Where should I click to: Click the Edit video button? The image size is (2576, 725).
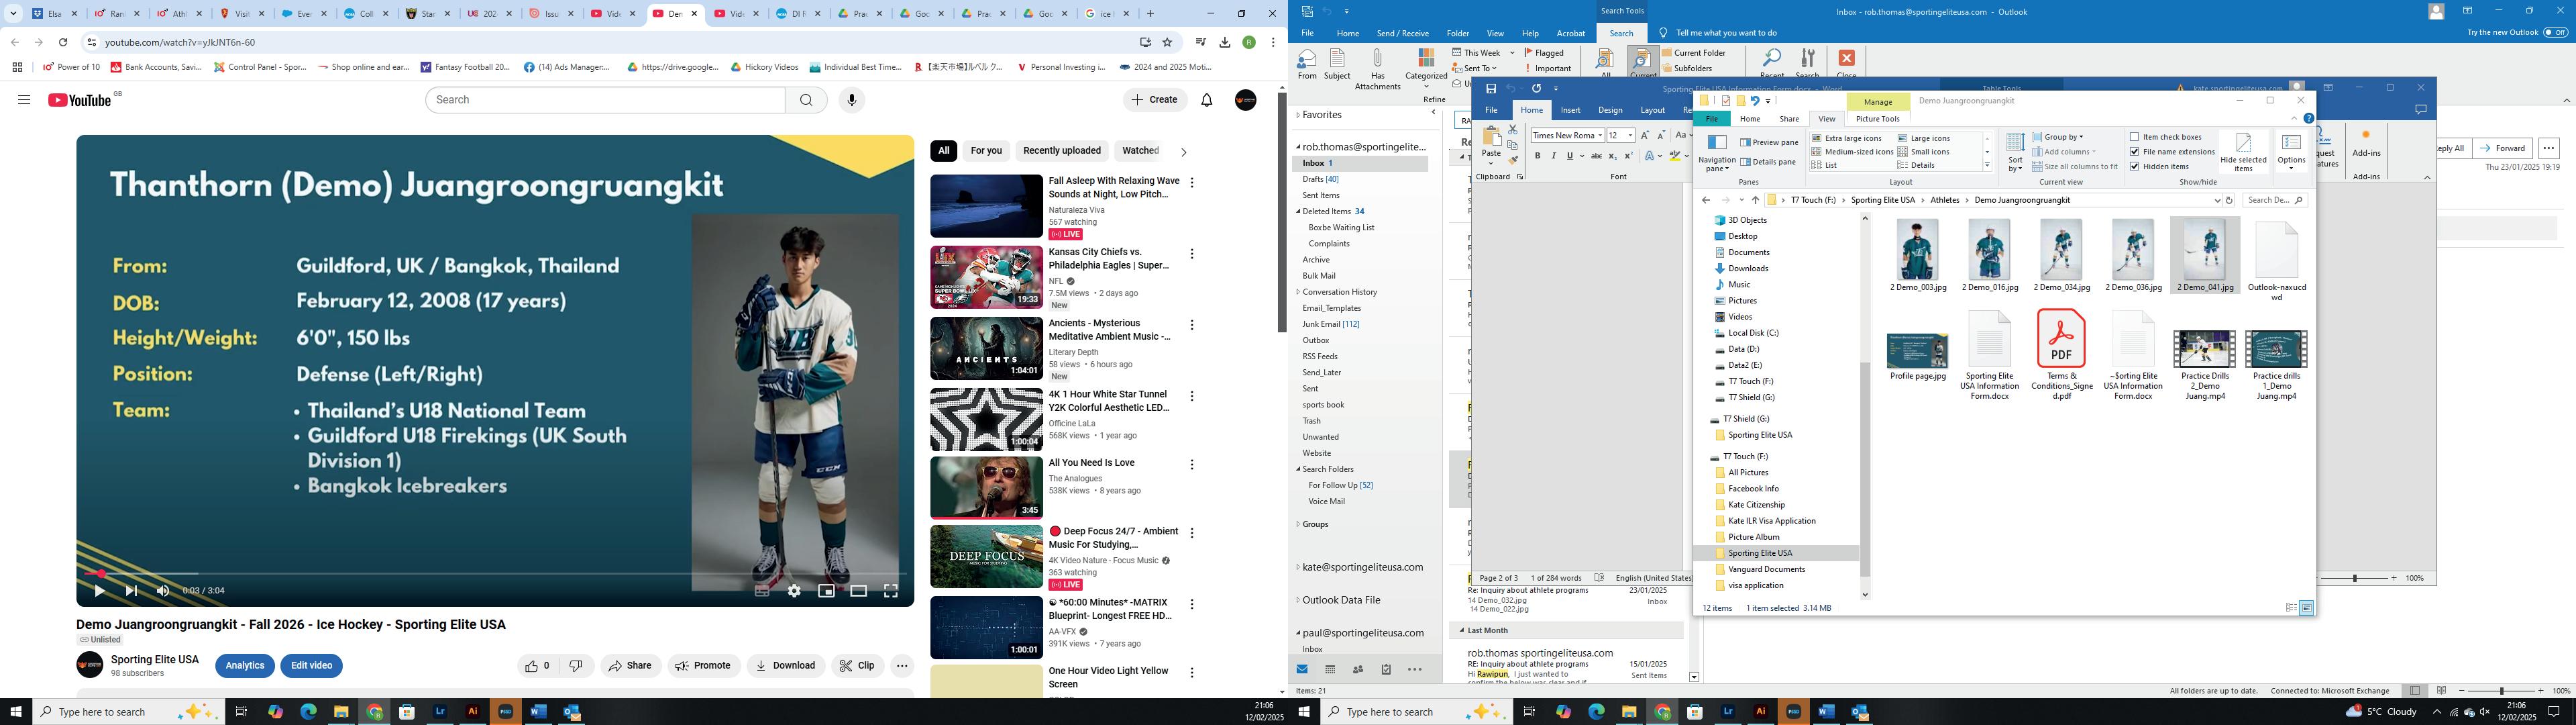311,666
